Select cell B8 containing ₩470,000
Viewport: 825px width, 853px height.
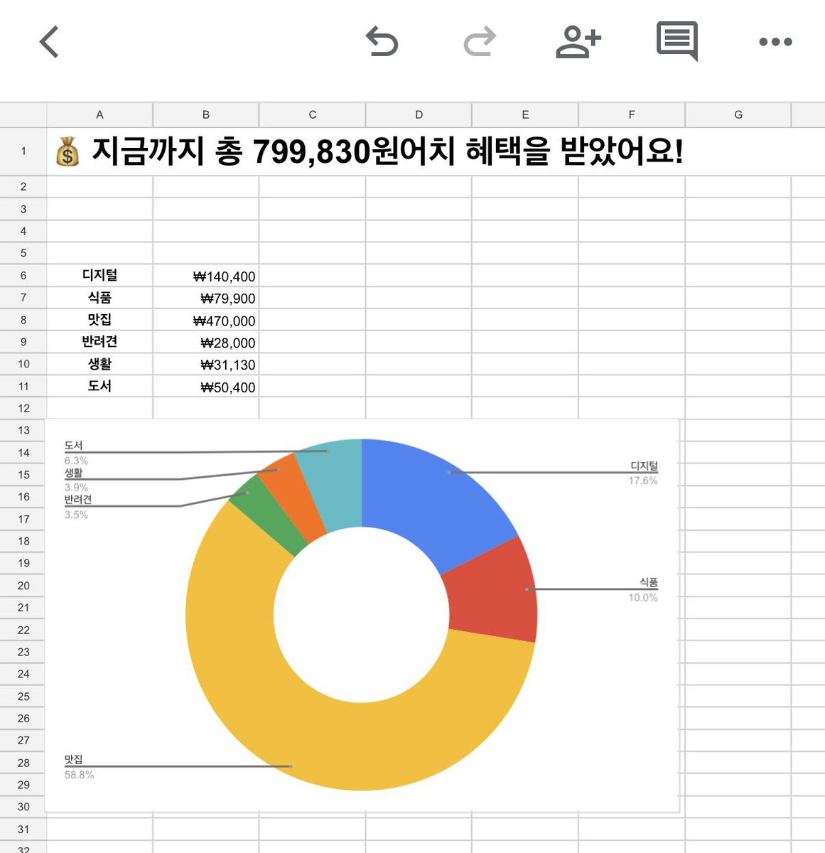206,320
